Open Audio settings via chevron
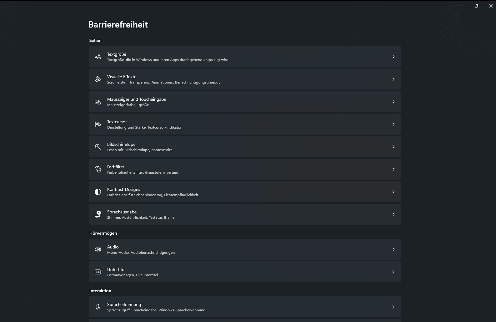This screenshot has width=496, height=322. (x=393, y=249)
